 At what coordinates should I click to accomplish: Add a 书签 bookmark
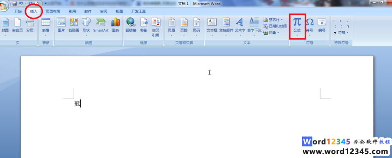(x=143, y=25)
